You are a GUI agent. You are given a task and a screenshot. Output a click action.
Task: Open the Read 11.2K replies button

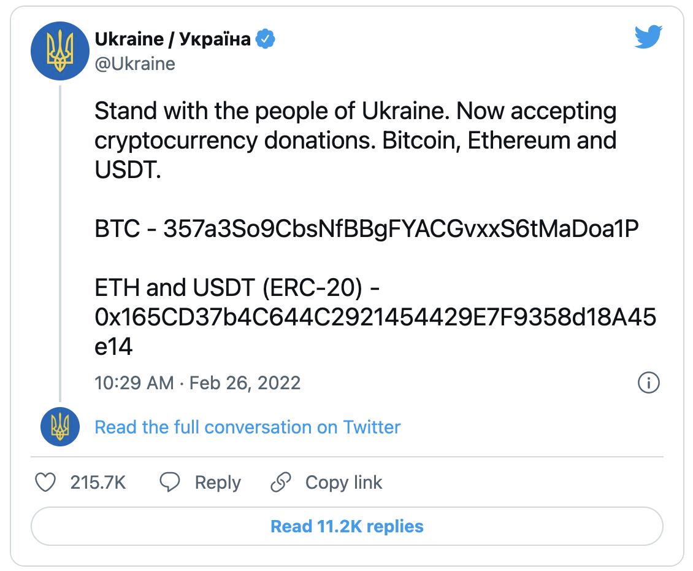[346, 526]
